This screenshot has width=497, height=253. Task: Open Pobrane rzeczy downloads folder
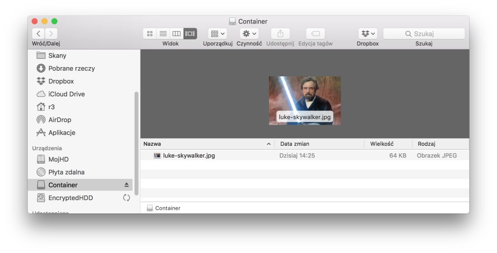click(x=71, y=68)
